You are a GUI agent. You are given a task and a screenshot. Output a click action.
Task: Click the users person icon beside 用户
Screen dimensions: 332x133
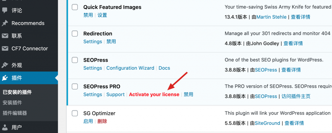(5, 127)
